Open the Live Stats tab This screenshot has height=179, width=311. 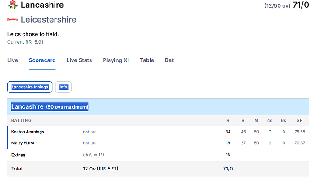[79, 60]
